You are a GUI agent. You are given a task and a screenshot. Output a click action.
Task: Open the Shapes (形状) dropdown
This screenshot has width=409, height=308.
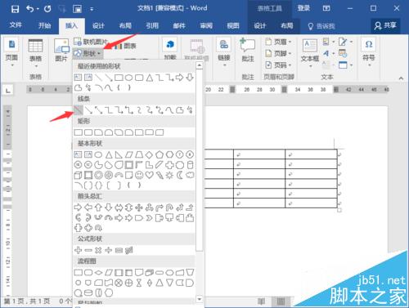(x=88, y=53)
